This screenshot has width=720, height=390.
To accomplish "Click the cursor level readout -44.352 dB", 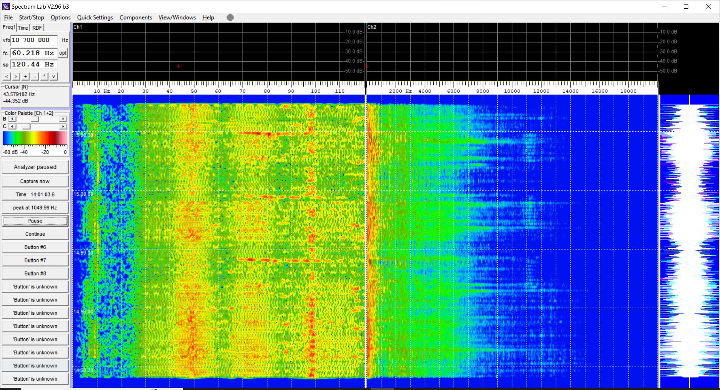I will click(16, 101).
